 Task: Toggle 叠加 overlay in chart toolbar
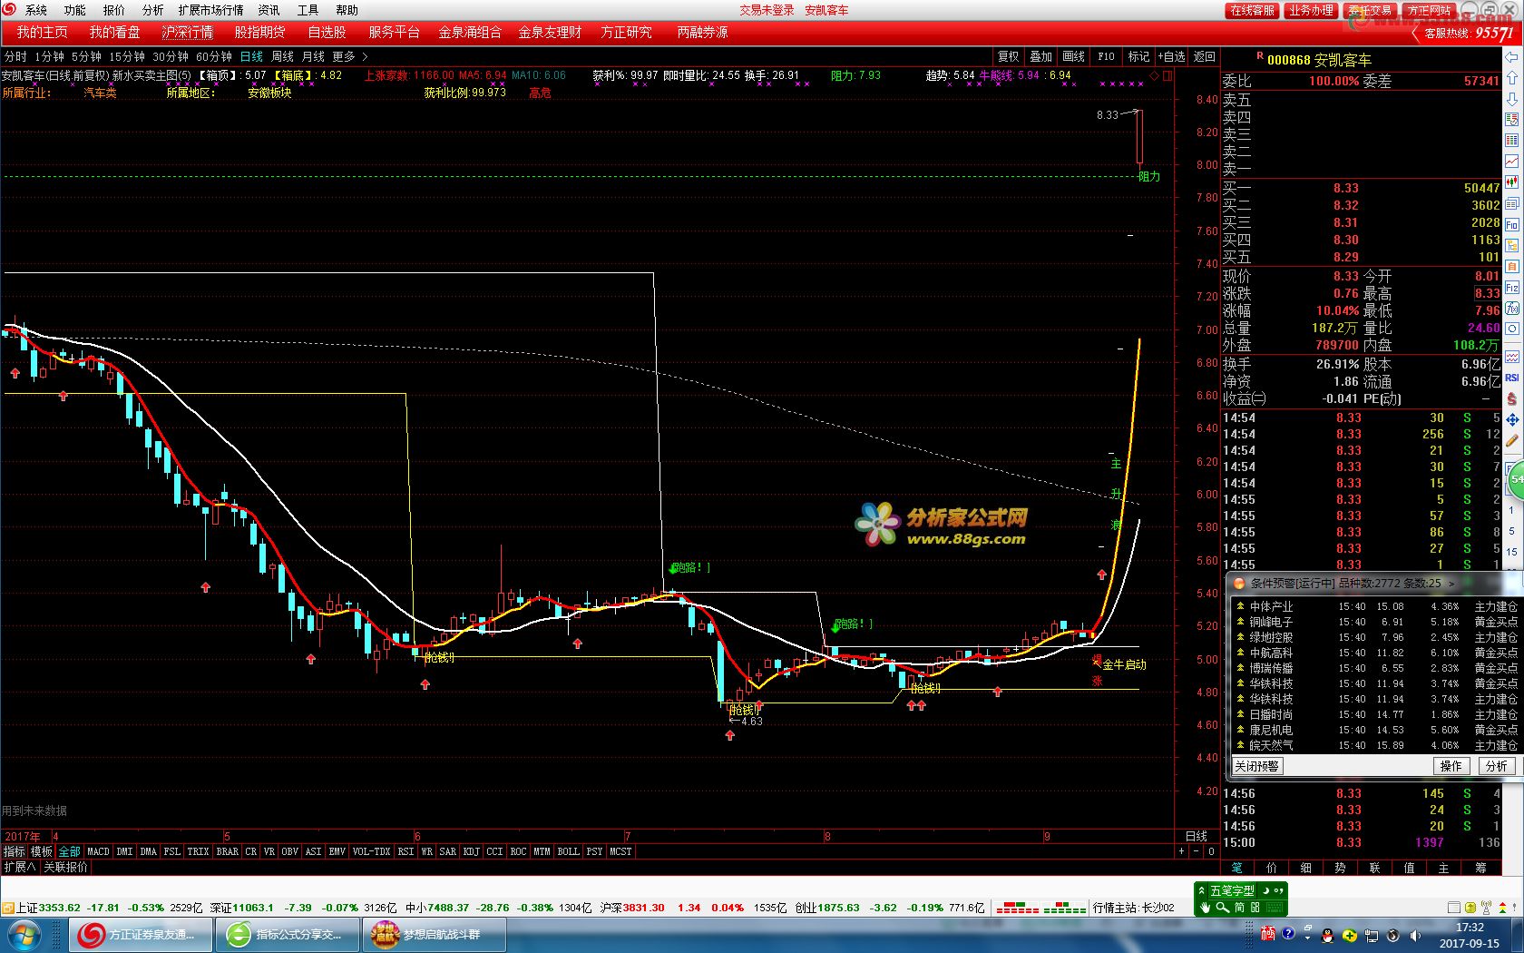tap(1041, 56)
